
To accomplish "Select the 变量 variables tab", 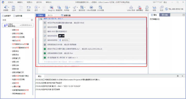I will [165, 15].
